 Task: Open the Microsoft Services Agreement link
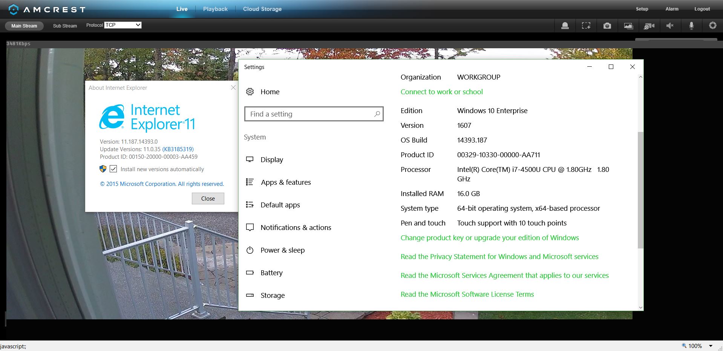click(504, 275)
